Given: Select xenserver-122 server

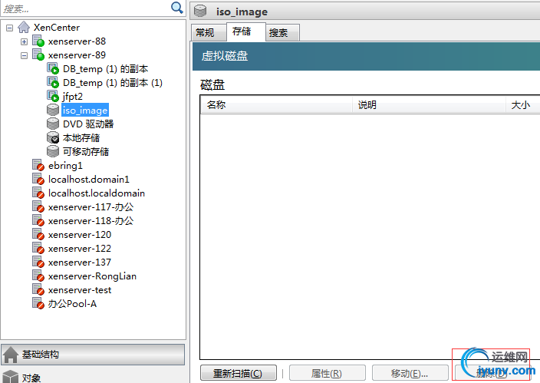Looking at the screenshot, I should [80, 249].
